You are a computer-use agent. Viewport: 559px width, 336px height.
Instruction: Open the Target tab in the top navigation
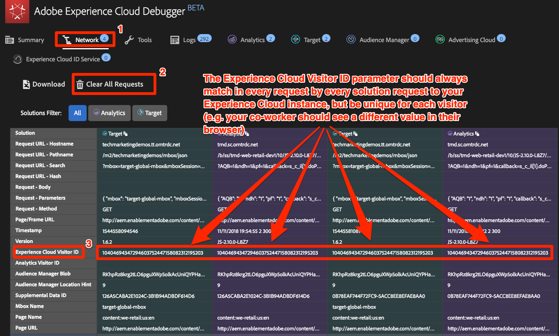click(311, 40)
